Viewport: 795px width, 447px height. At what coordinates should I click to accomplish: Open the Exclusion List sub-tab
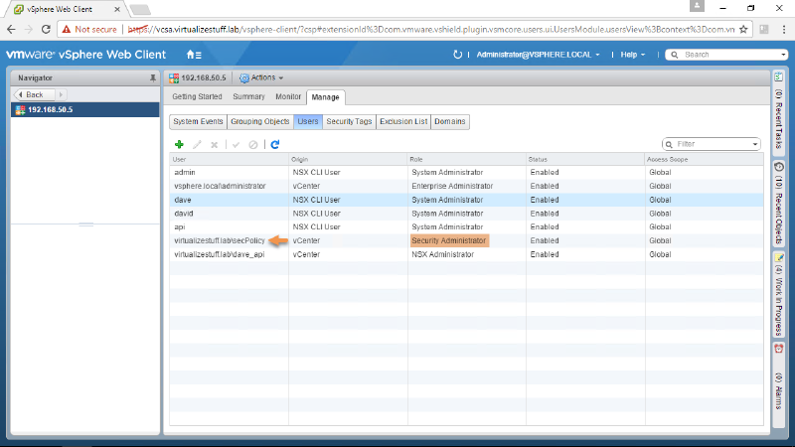(403, 121)
